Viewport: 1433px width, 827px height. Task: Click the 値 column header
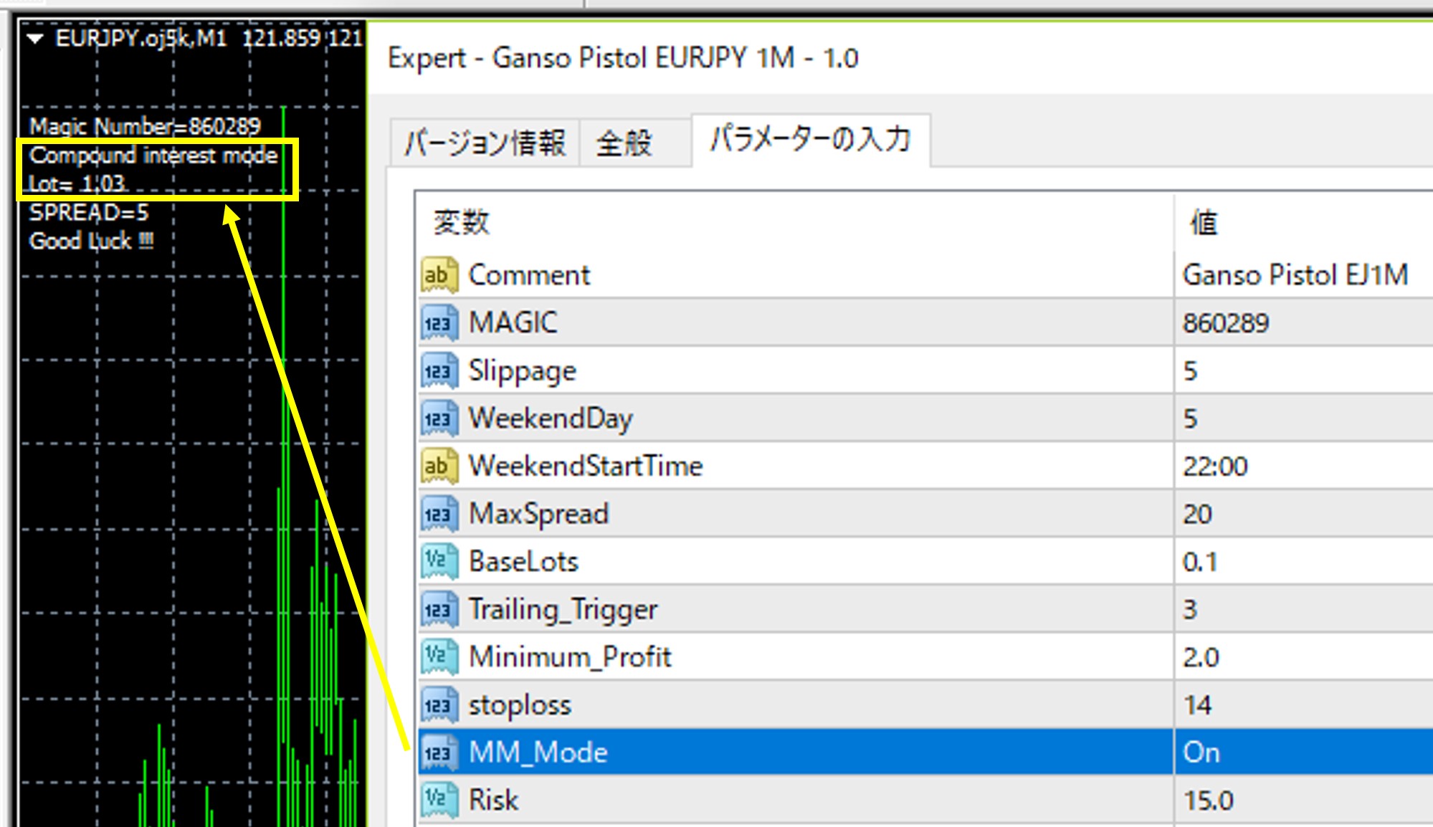(x=1204, y=223)
